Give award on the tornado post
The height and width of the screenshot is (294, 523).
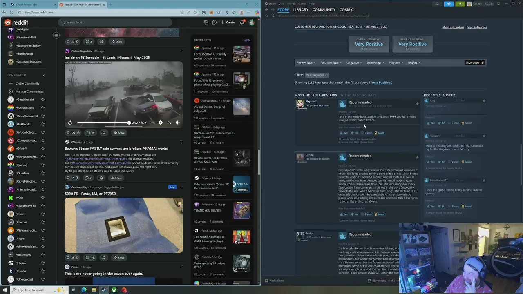pyautogui.click(x=104, y=133)
